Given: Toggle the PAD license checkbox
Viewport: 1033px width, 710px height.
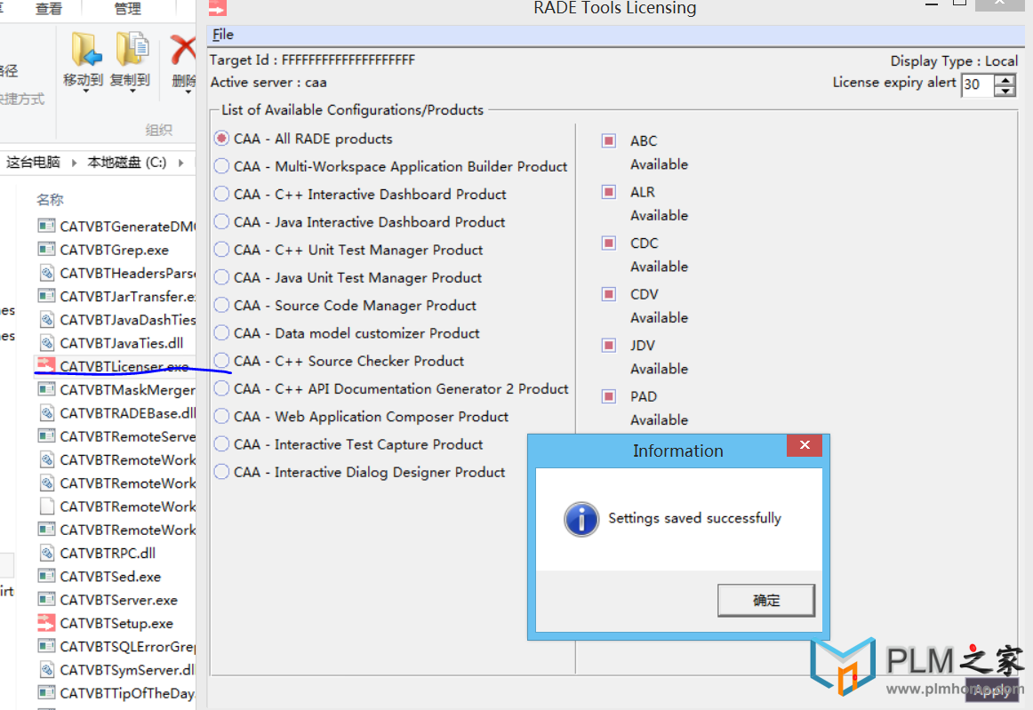Looking at the screenshot, I should click(x=609, y=395).
